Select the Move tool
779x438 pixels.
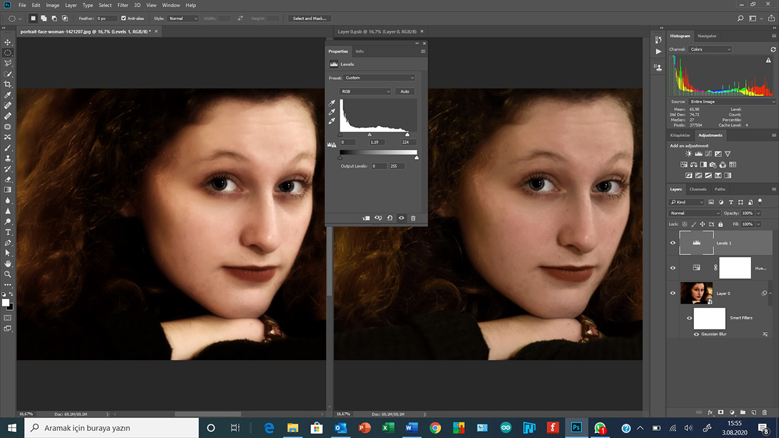[8, 42]
